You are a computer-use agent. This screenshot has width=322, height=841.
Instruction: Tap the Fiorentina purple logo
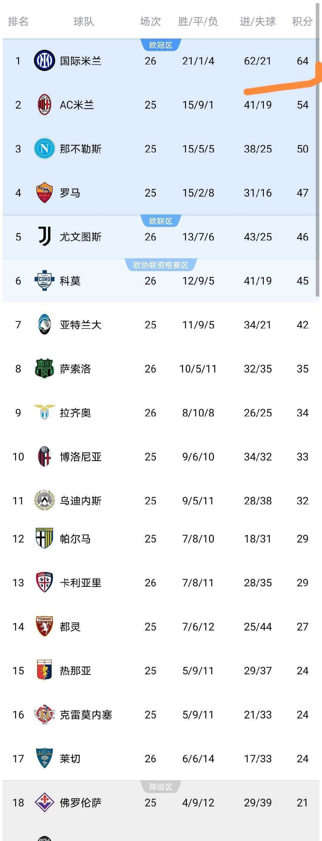tap(44, 802)
